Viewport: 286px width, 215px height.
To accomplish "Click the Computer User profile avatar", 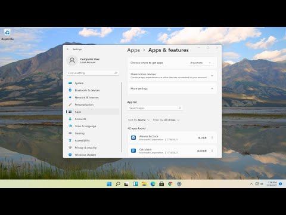I will [72, 60].
